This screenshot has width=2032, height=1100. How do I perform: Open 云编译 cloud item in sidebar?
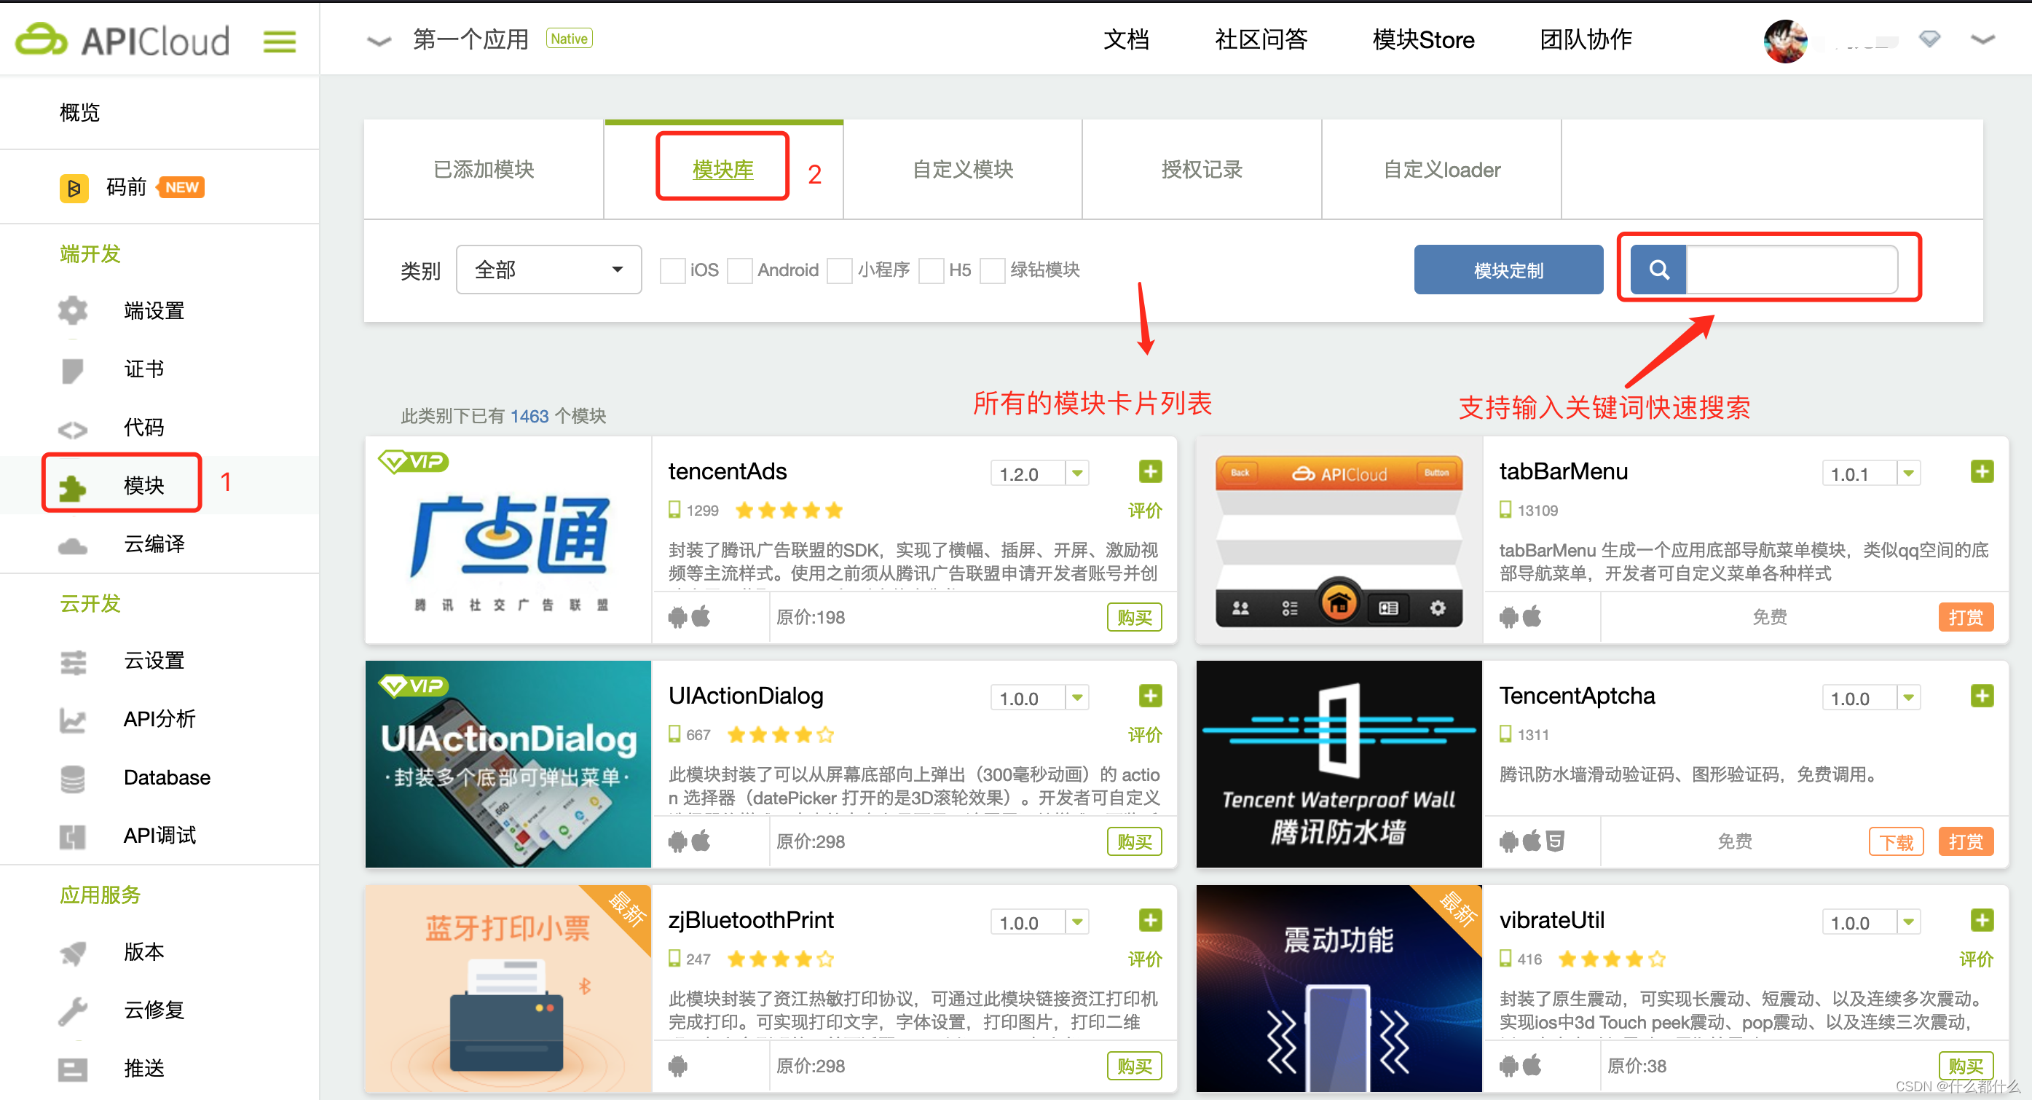[154, 543]
